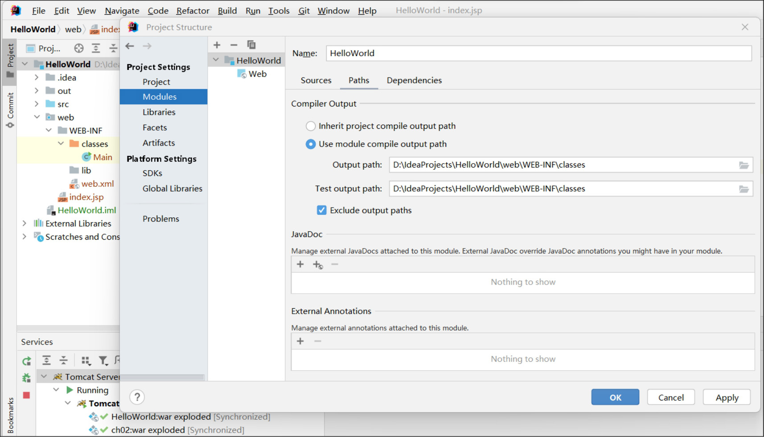
Task: Click the add module plus icon
Action: [x=217, y=45]
